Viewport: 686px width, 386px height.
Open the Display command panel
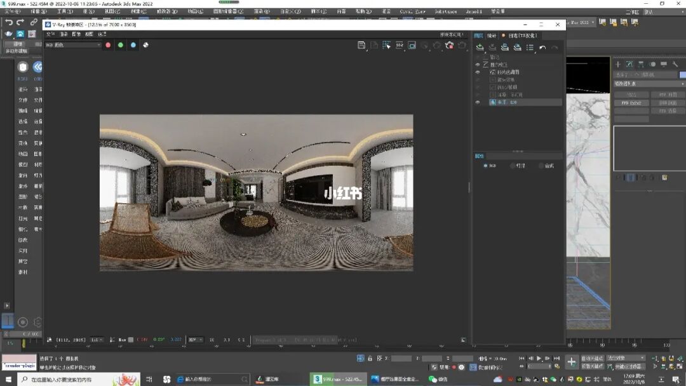click(664, 64)
